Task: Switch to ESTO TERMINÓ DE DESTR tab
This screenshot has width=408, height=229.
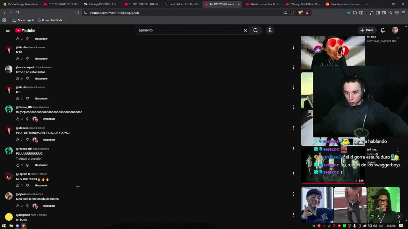Action: [x=61, y=4]
